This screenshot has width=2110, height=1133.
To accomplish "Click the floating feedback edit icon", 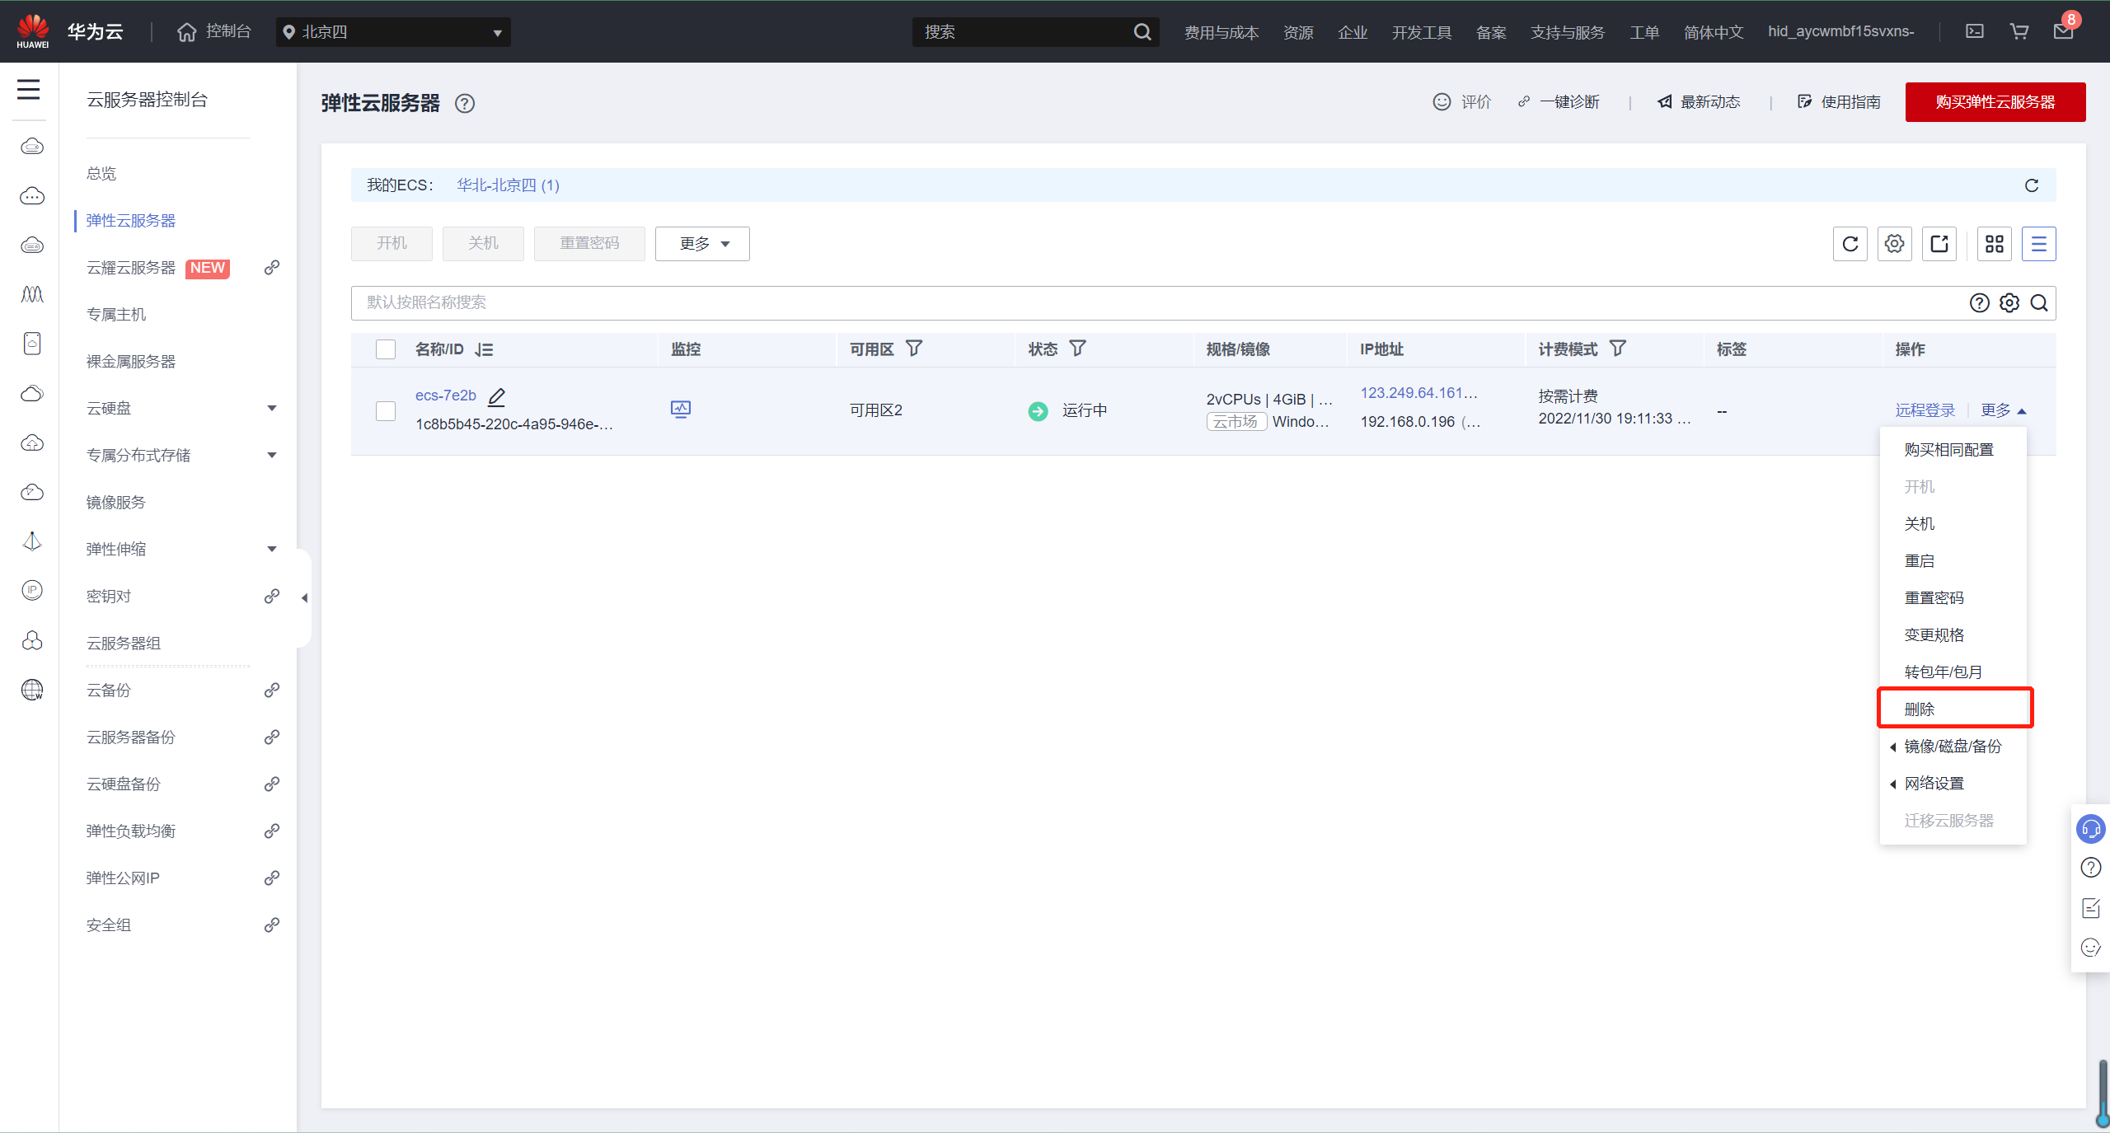I will [x=2091, y=908].
